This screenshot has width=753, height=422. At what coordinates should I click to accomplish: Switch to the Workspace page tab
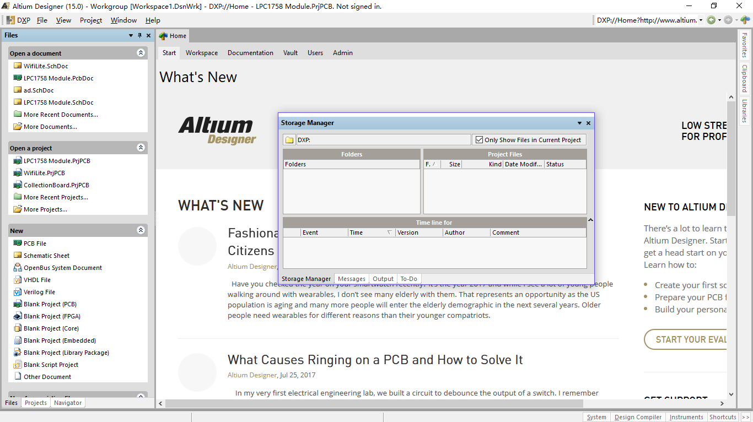[202, 53]
